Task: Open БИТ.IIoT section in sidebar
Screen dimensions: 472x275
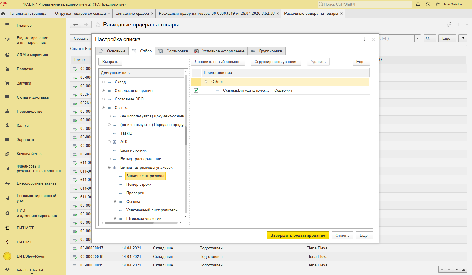Action: pos(33,242)
